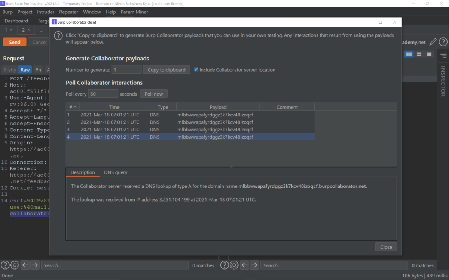Close Repeater tab 1 with its x
Viewport: 449px width, 280px height.
pos(11,30)
